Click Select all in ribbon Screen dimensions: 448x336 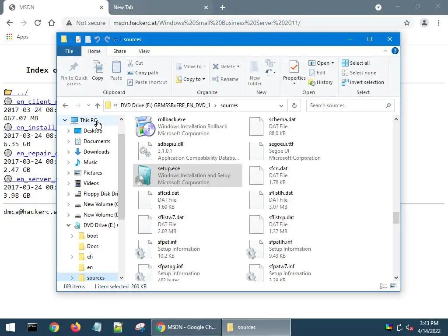coord(356,63)
